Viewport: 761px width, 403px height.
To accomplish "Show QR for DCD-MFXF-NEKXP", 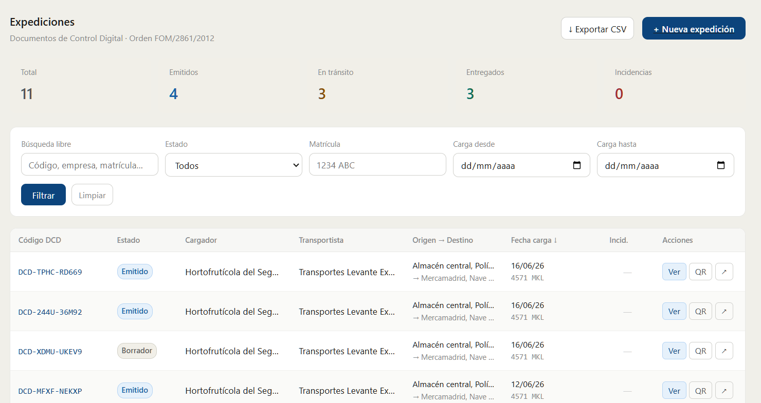I will tap(700, 390).
